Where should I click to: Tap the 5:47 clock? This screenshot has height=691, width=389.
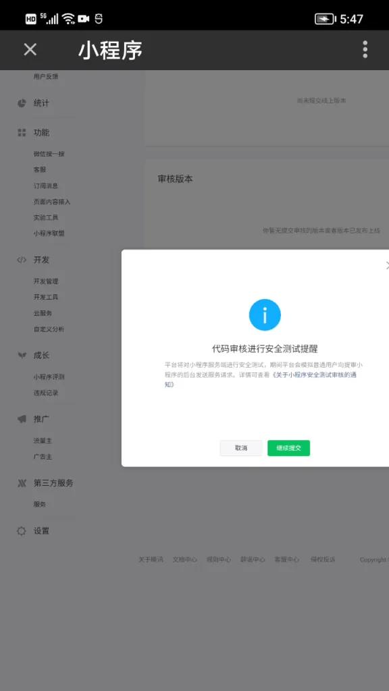pyautogui.click(x=351, y=19)
